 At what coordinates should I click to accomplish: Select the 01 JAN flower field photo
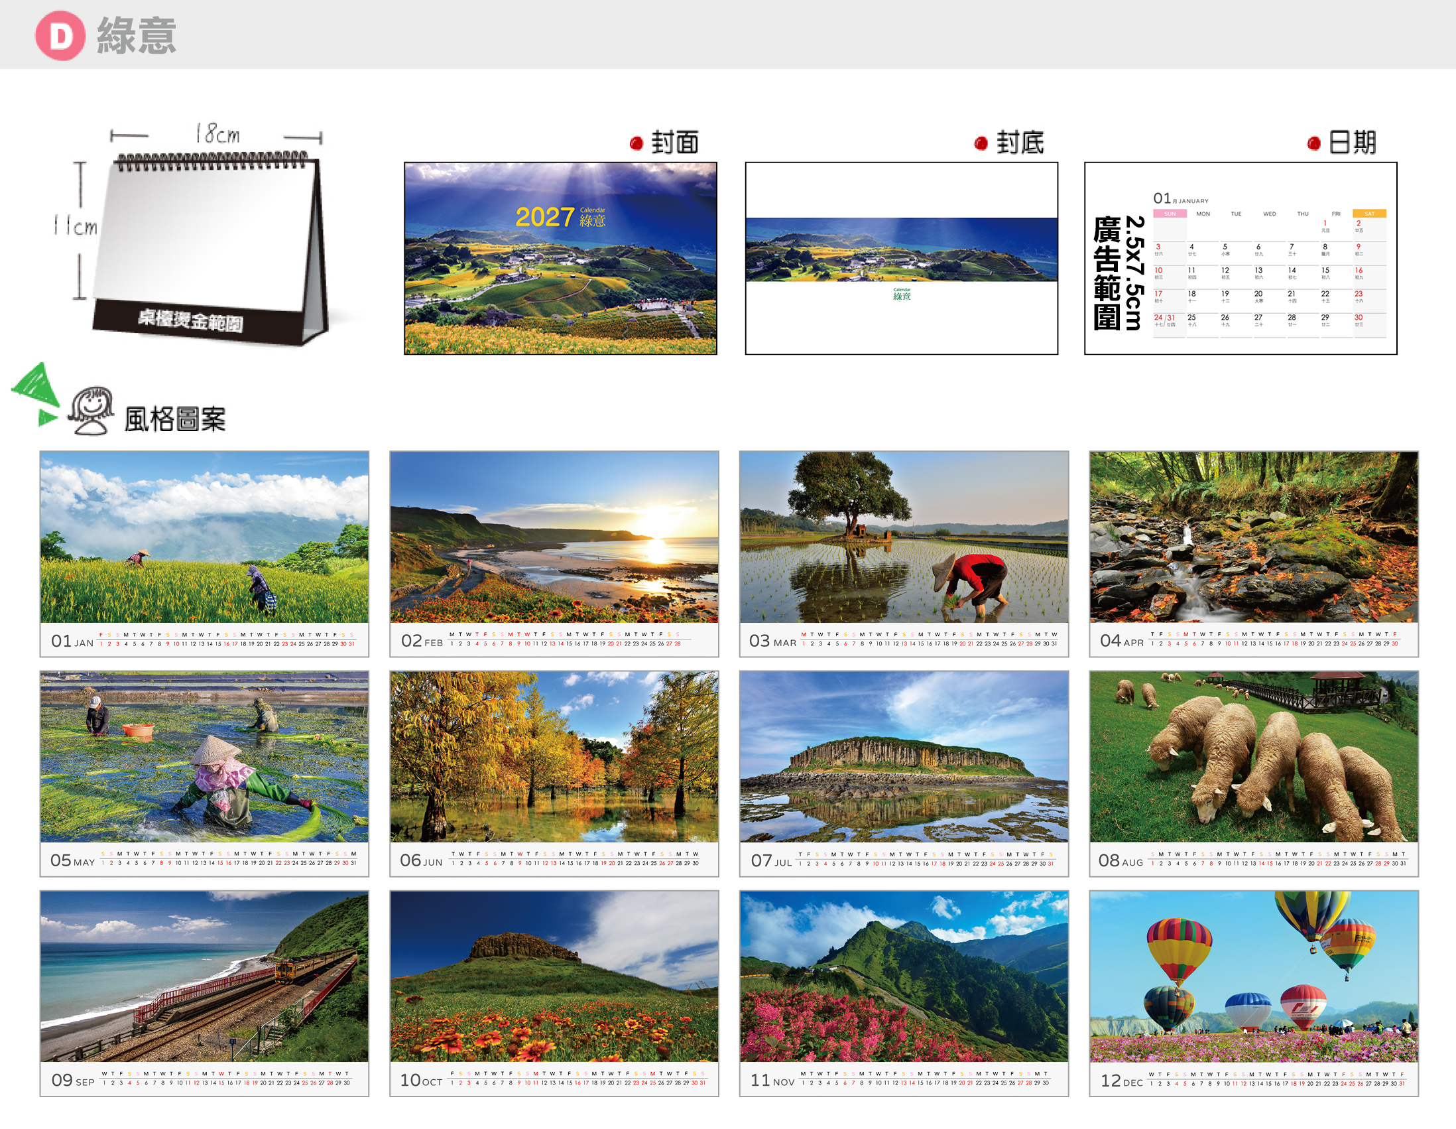pos(204,537)
